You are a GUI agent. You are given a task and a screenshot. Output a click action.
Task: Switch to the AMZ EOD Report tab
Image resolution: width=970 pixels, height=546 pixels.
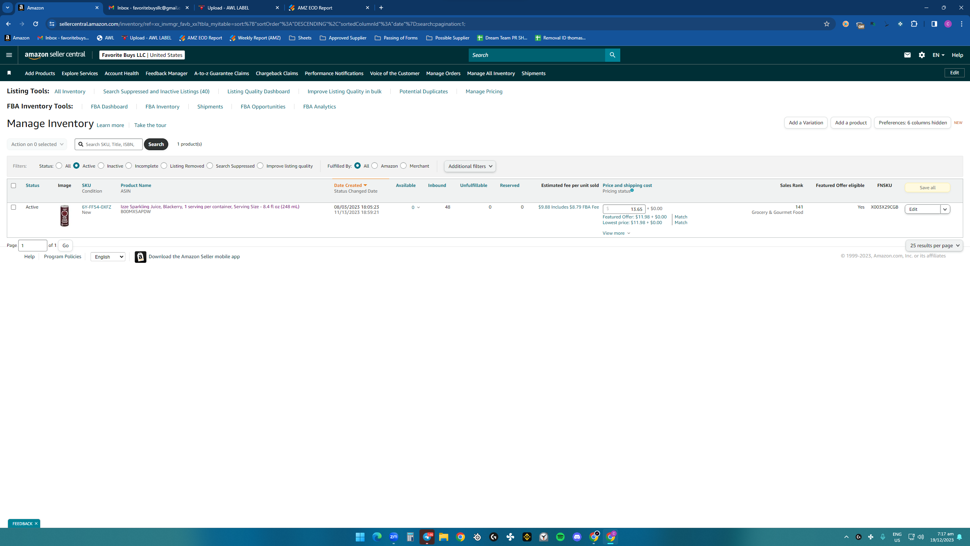coord(329,8)
